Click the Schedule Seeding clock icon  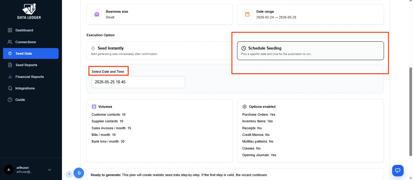click(244, 48)
